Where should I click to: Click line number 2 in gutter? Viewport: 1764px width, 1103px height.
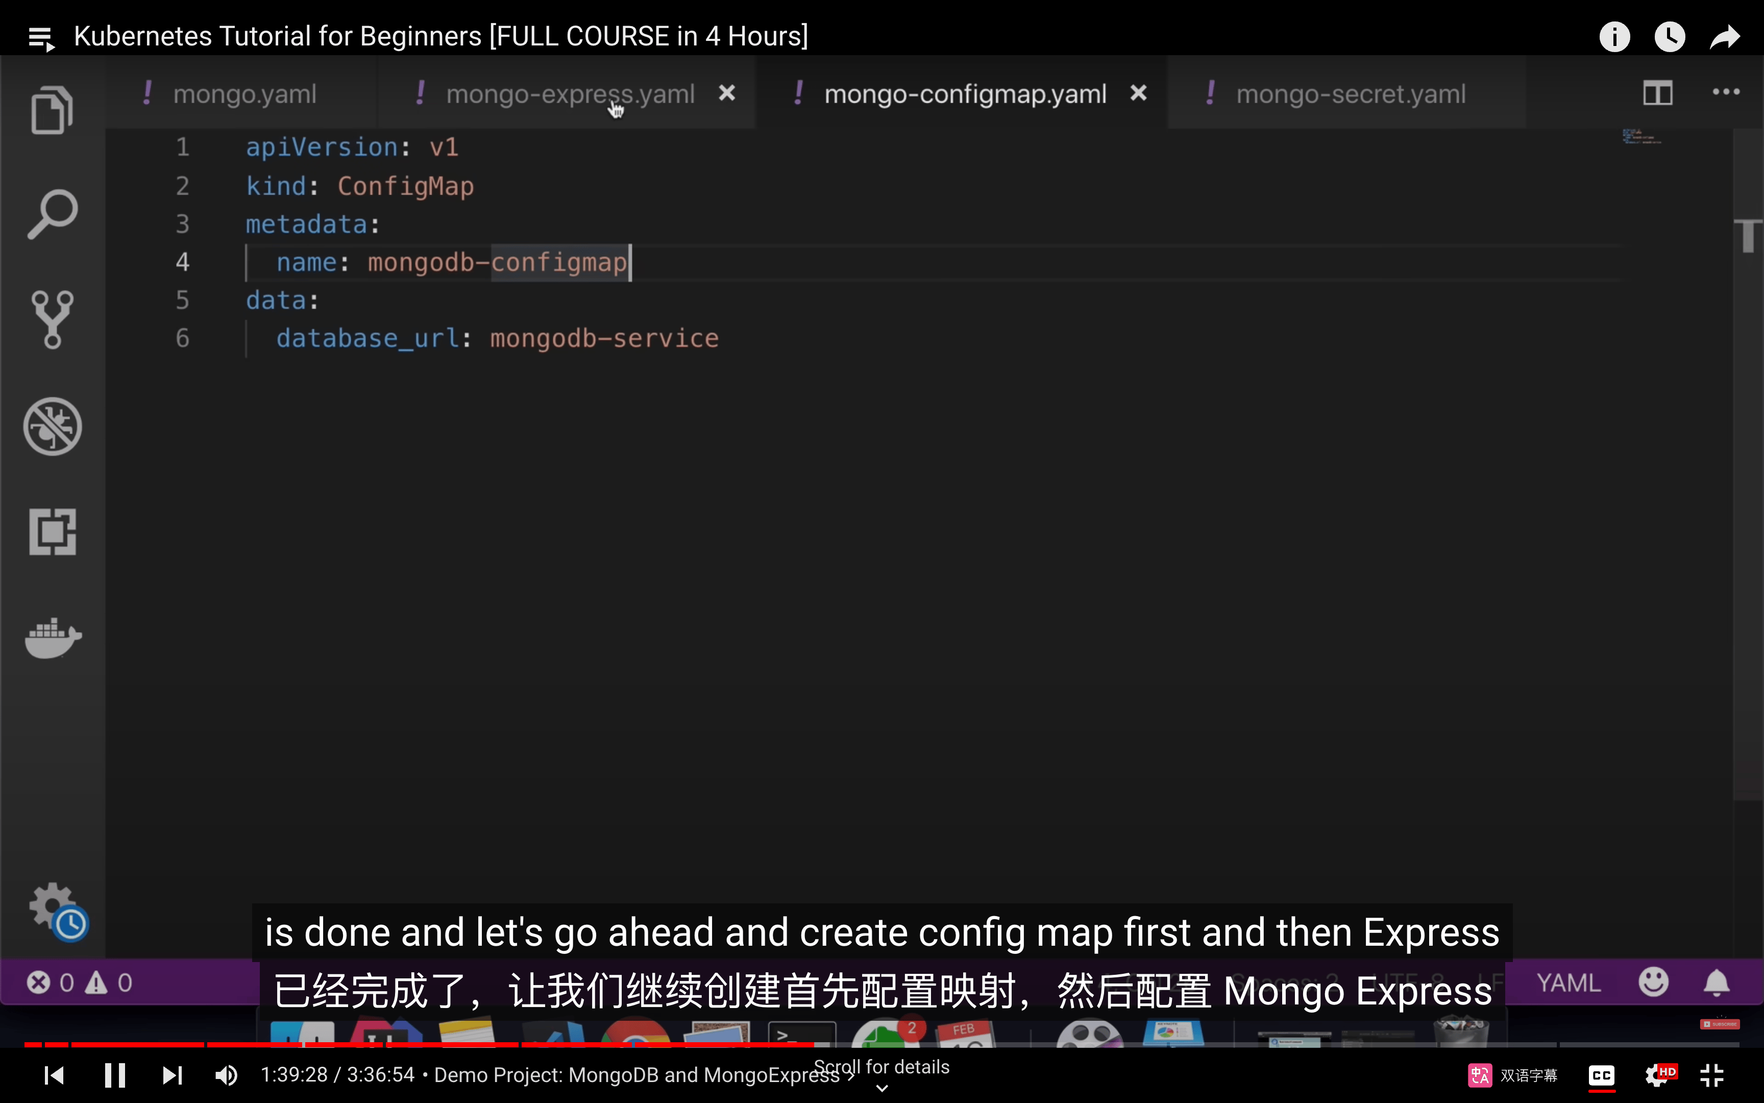click(x=182, y=187)
